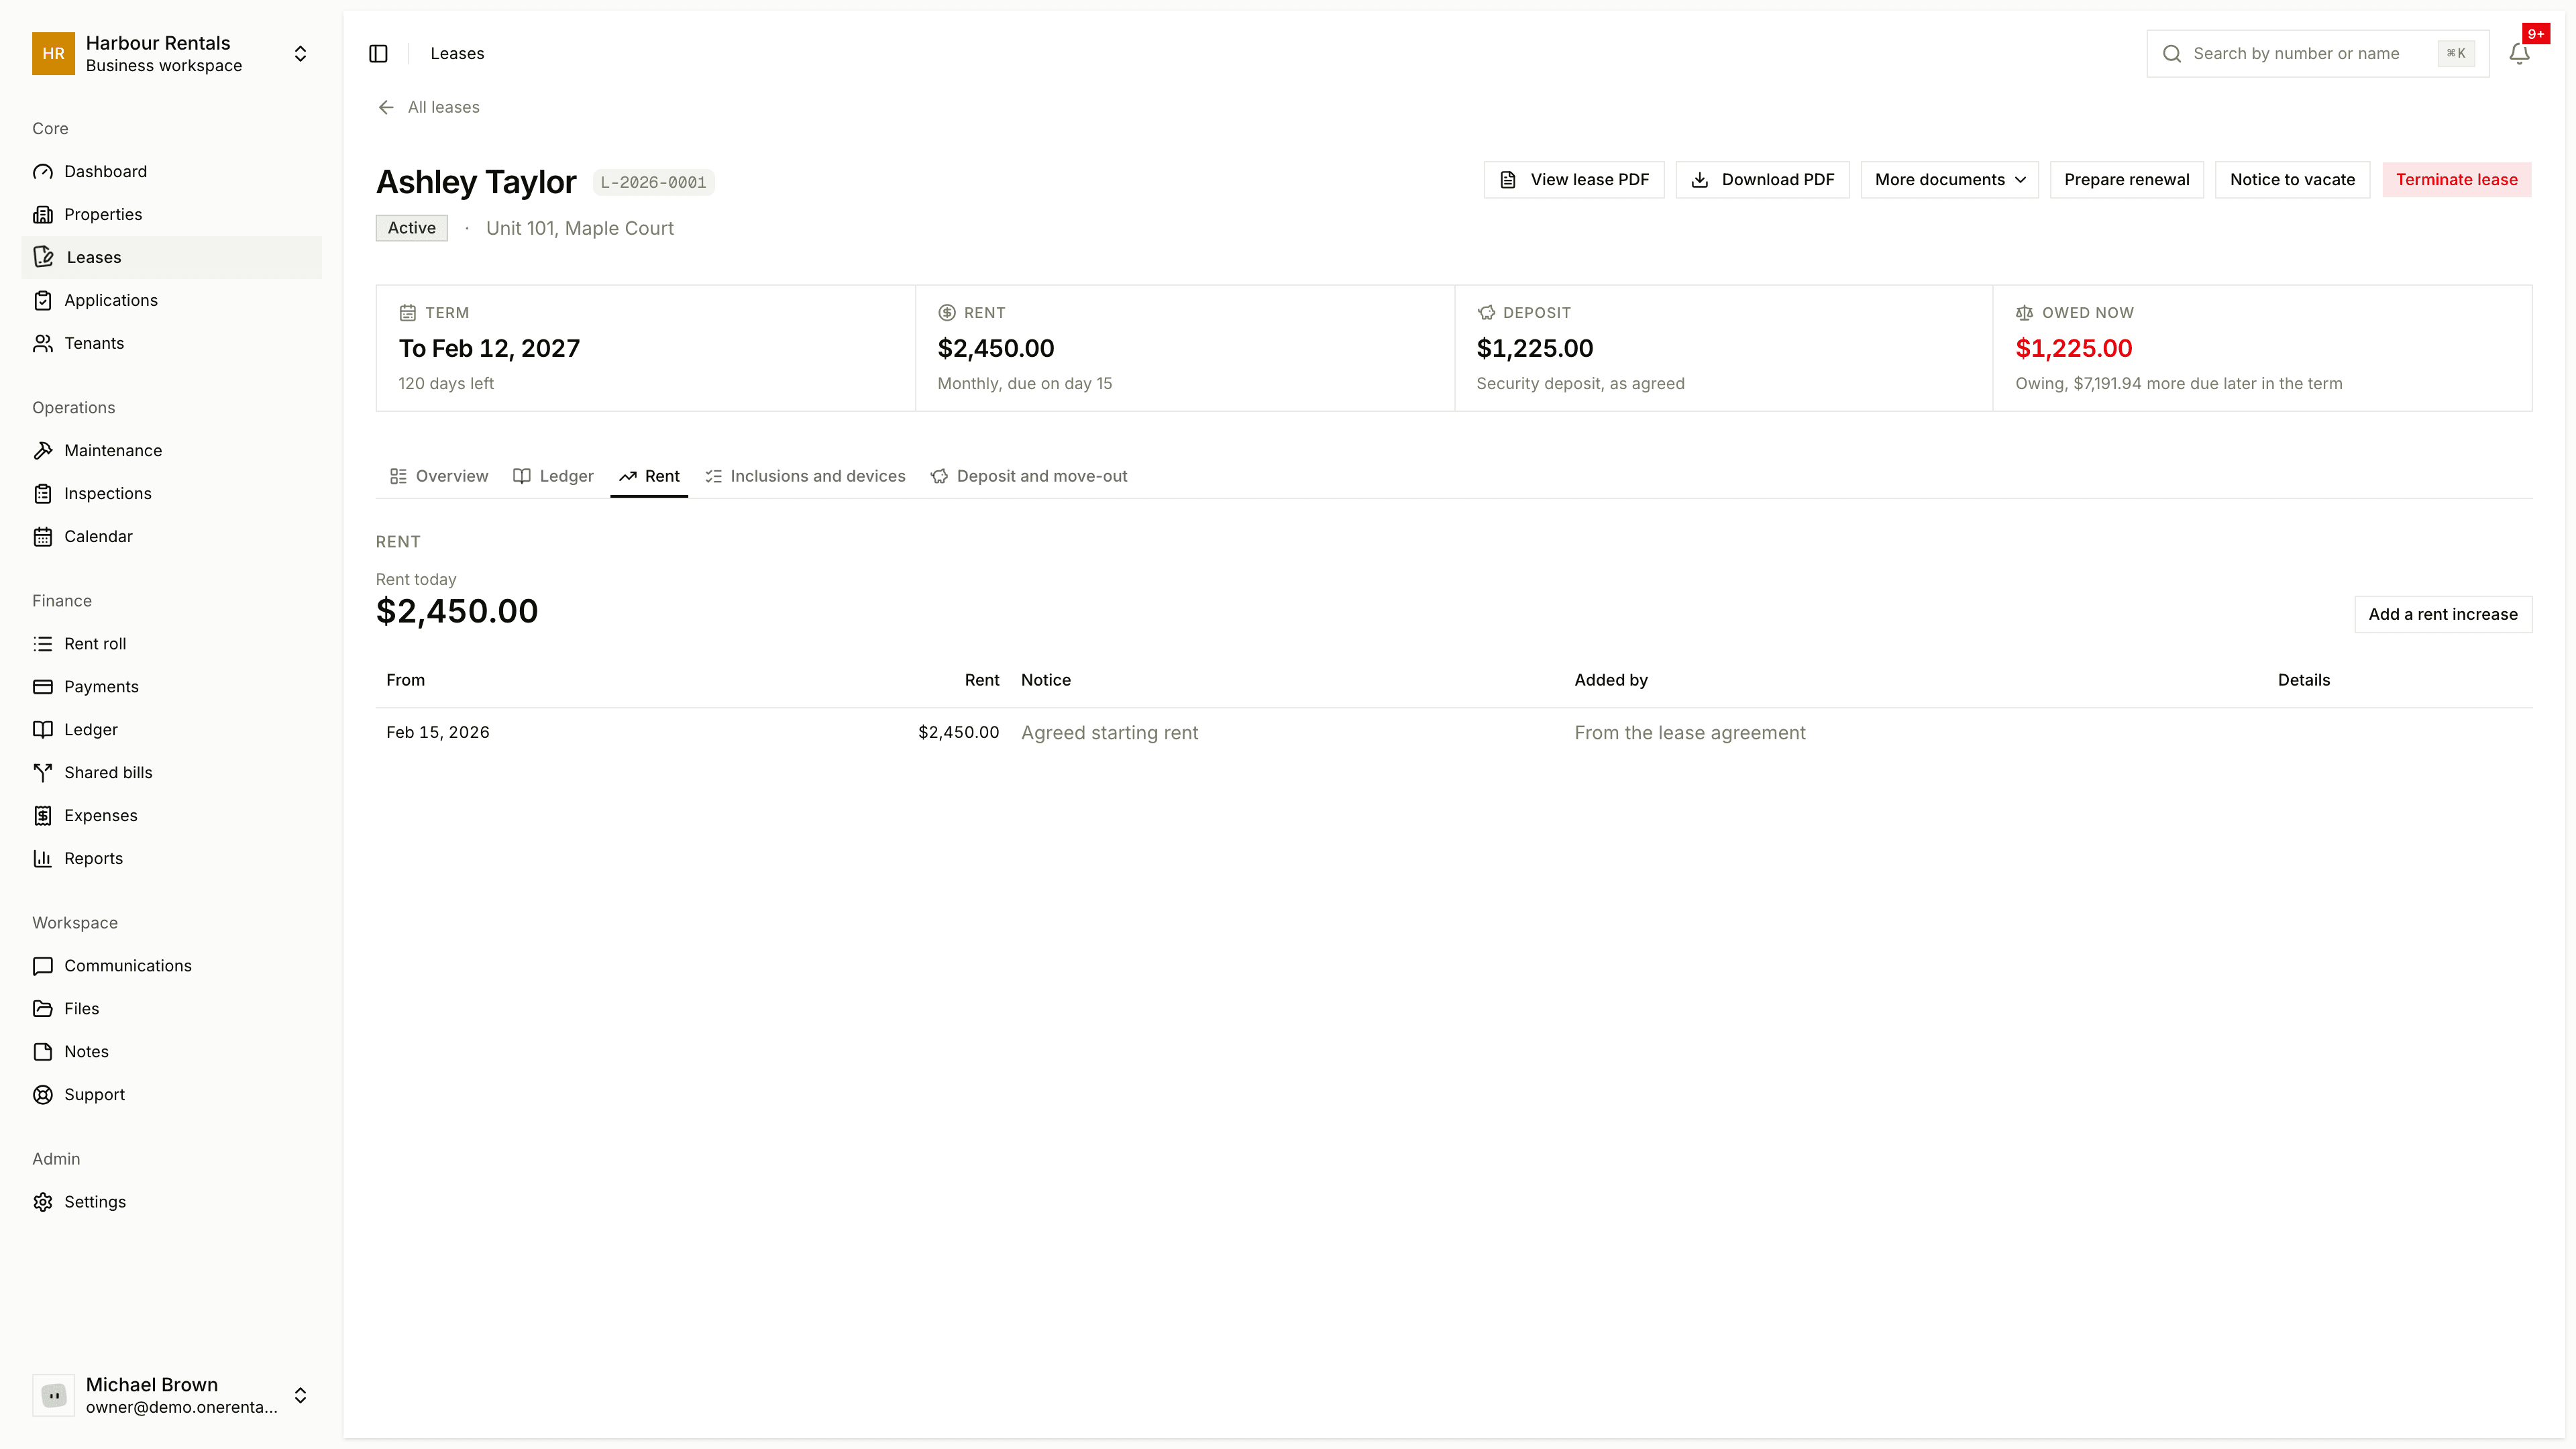Image resolution: width=2576 pixels, height=1449 pixels.
Task: Click the Details column header
Action: point(2303,681)
